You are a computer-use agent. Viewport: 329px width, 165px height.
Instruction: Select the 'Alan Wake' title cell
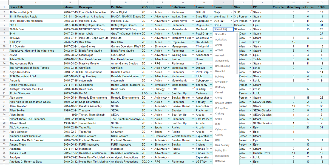[x=35, y=98]
